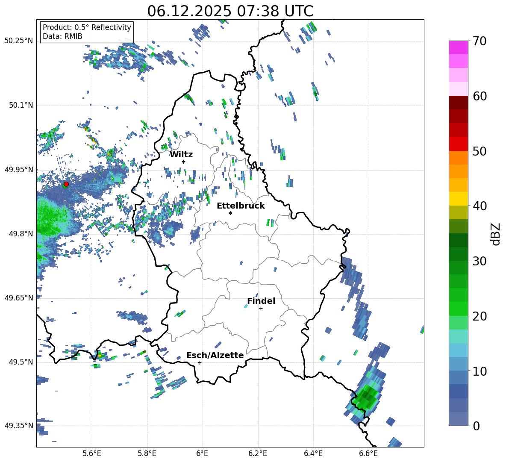Click the 6.2°E longitude tick label
Image resolution: width=506 pixels, height=462 pixels.
[258, 453]
